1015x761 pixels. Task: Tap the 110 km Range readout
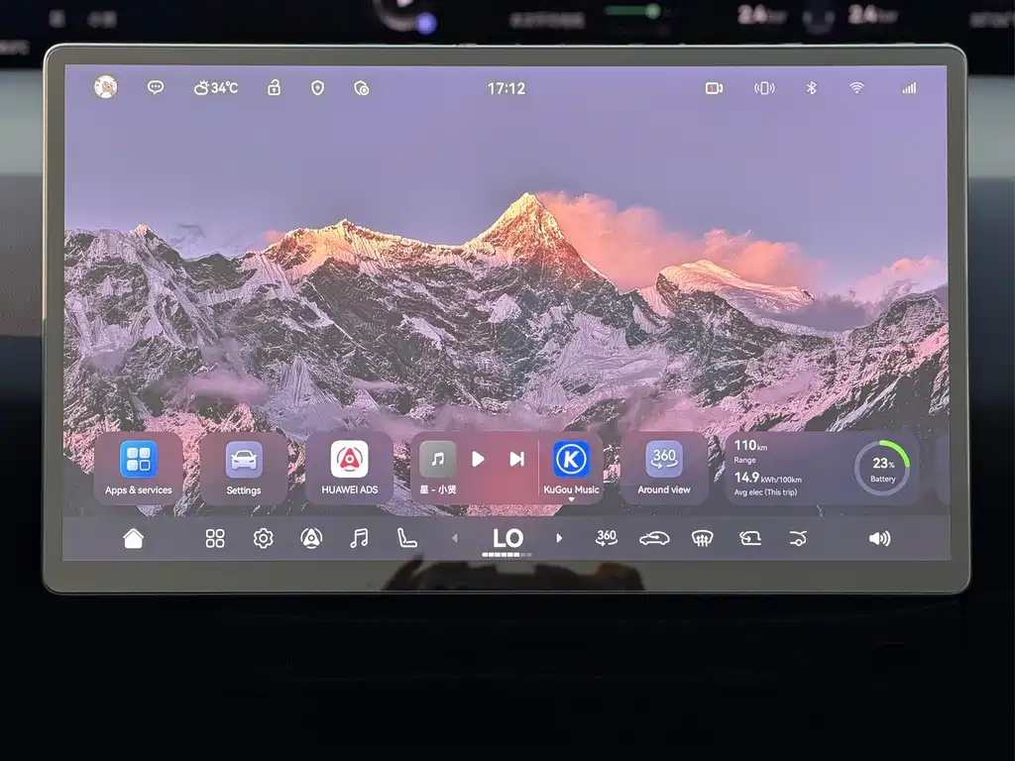coord(751,451)
